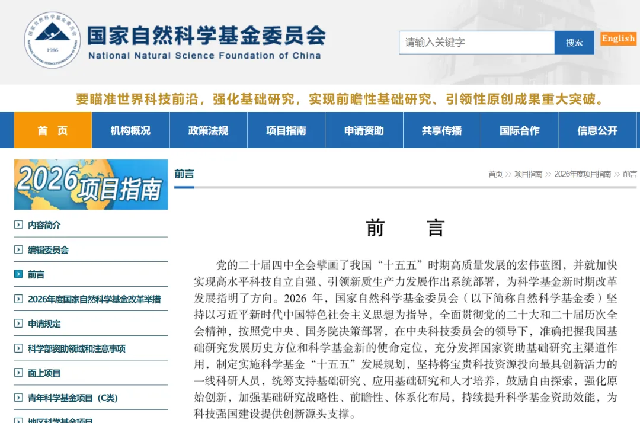
Task: Click the highlighted arrow icon beside 前言
Action: [18, 274]
